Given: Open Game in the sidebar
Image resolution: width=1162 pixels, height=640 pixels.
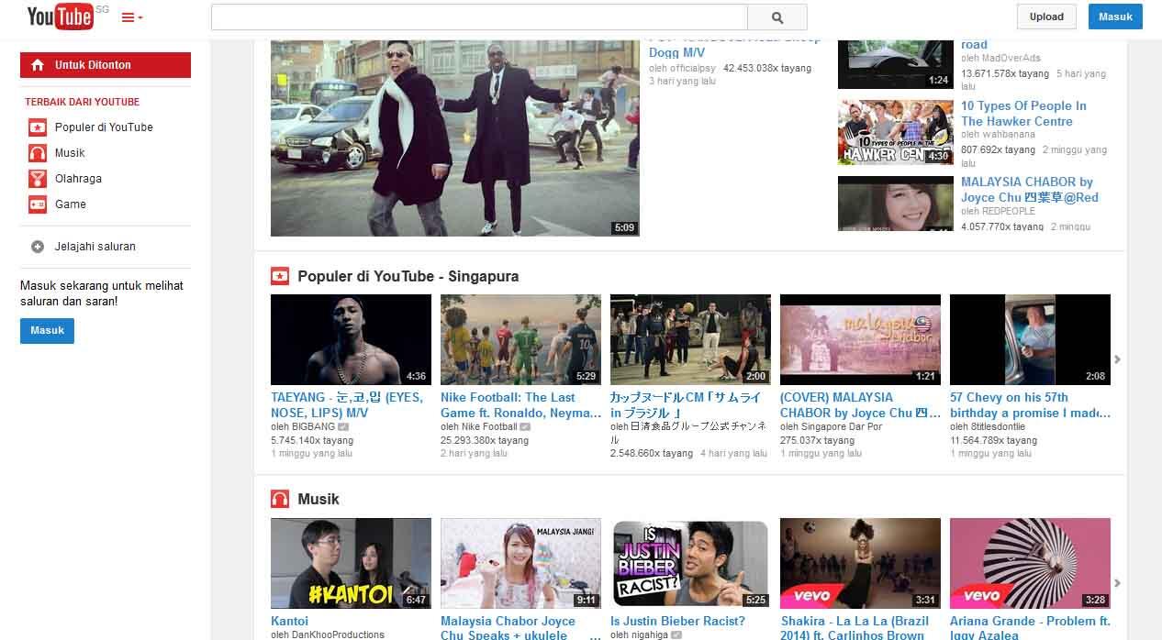Looking at the screenshot, I should (x=71, y=204).
